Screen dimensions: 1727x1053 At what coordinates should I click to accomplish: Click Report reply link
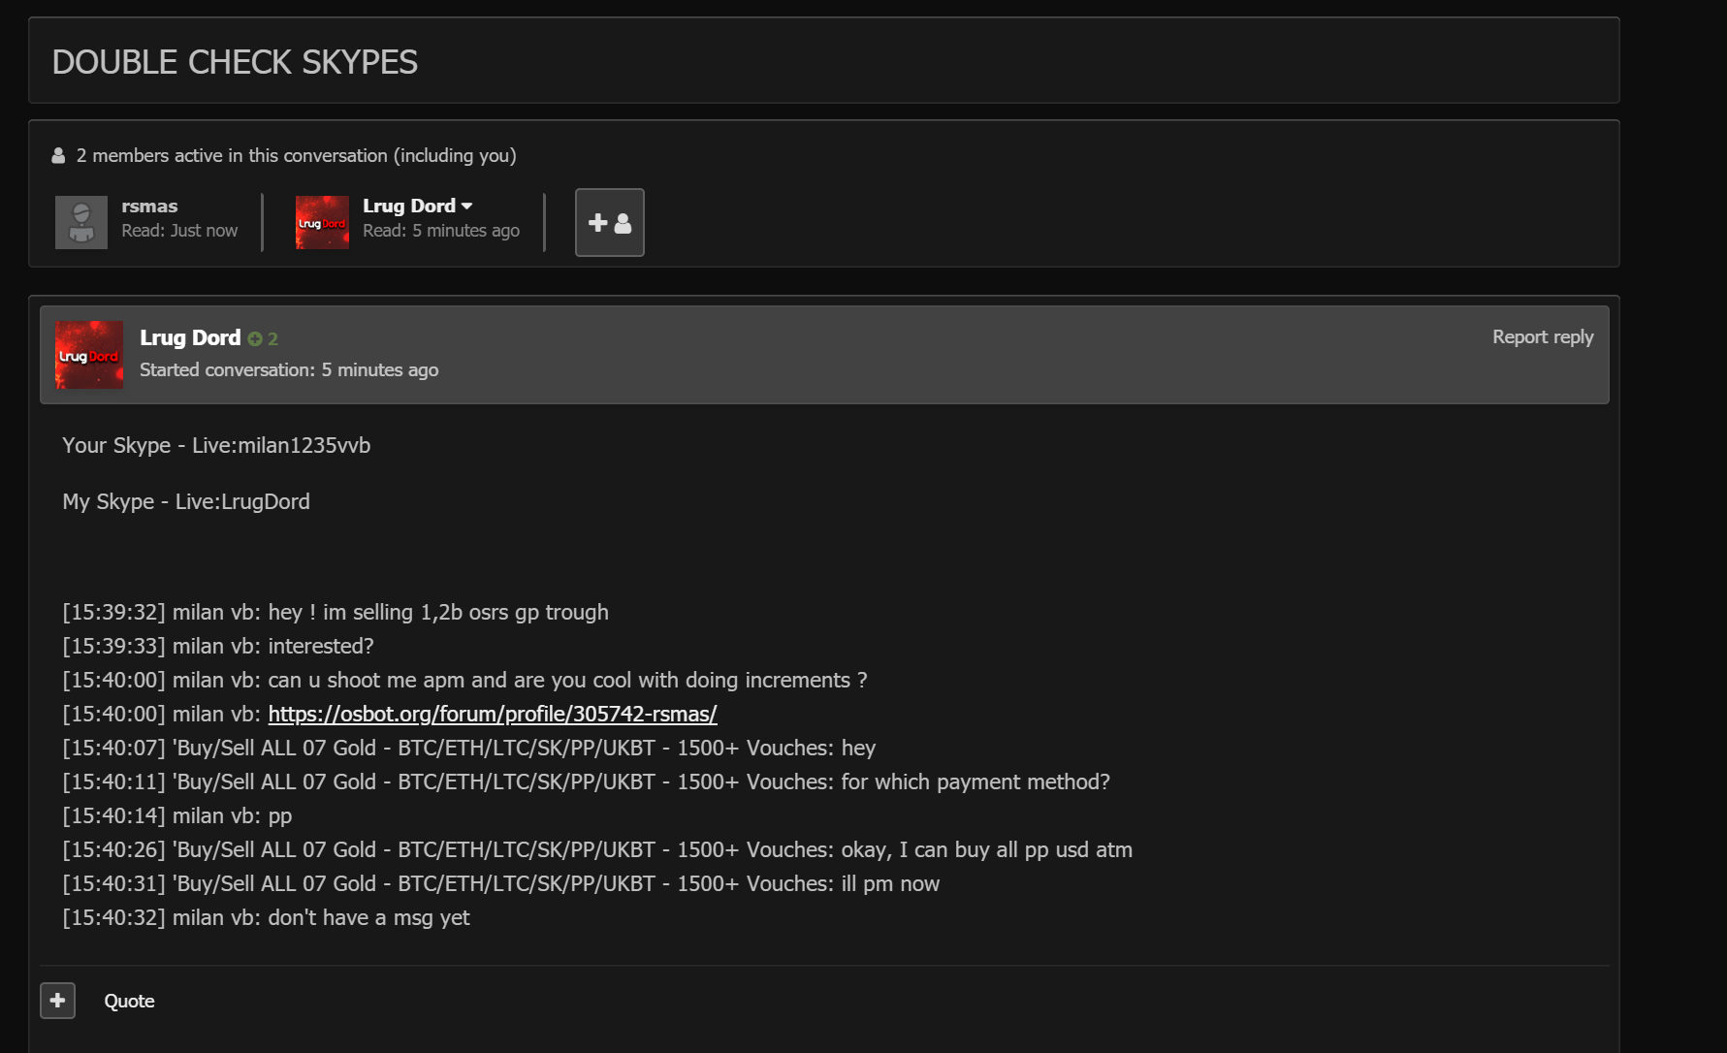1543,336
